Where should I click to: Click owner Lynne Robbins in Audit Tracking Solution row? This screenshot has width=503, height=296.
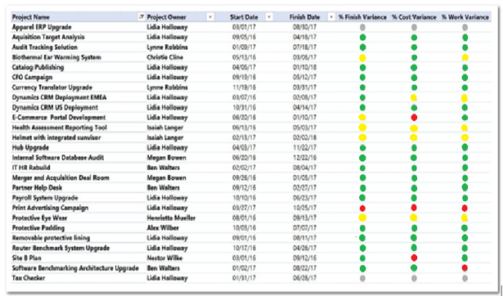pyautogui.click(x=167, y=47)
